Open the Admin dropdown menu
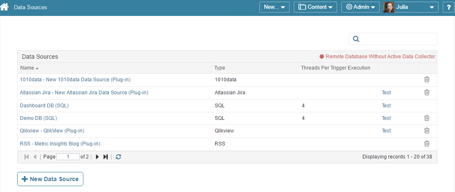Screen dimensions: 455x192 (360, 7)
